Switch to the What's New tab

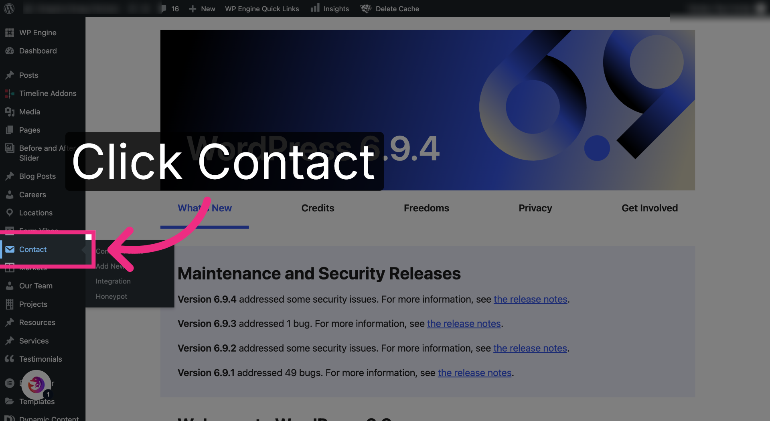[205, 208]
